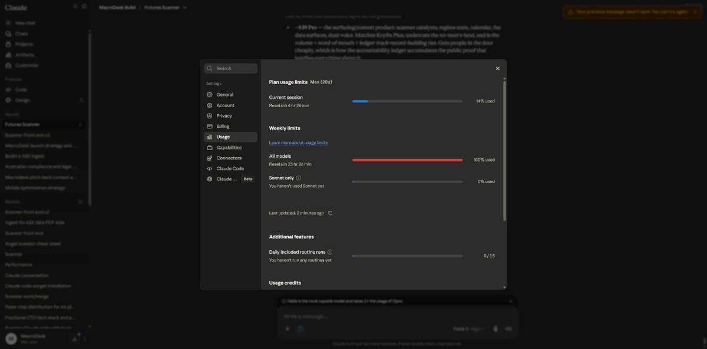
Task: Click the settings Search field
Action: [x=230, y=68]
